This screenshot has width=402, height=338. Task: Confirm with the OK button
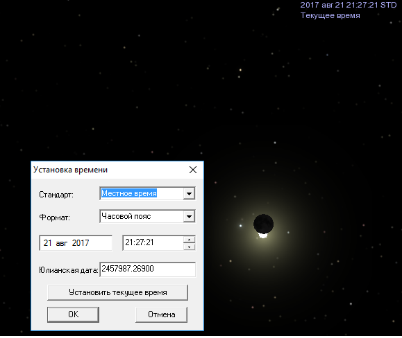[x=73, y=314]
